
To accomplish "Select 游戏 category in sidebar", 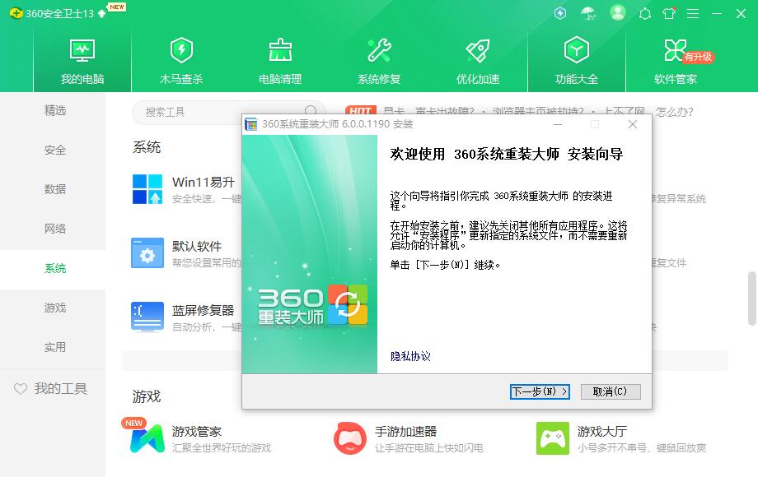I will coord(54,308).
